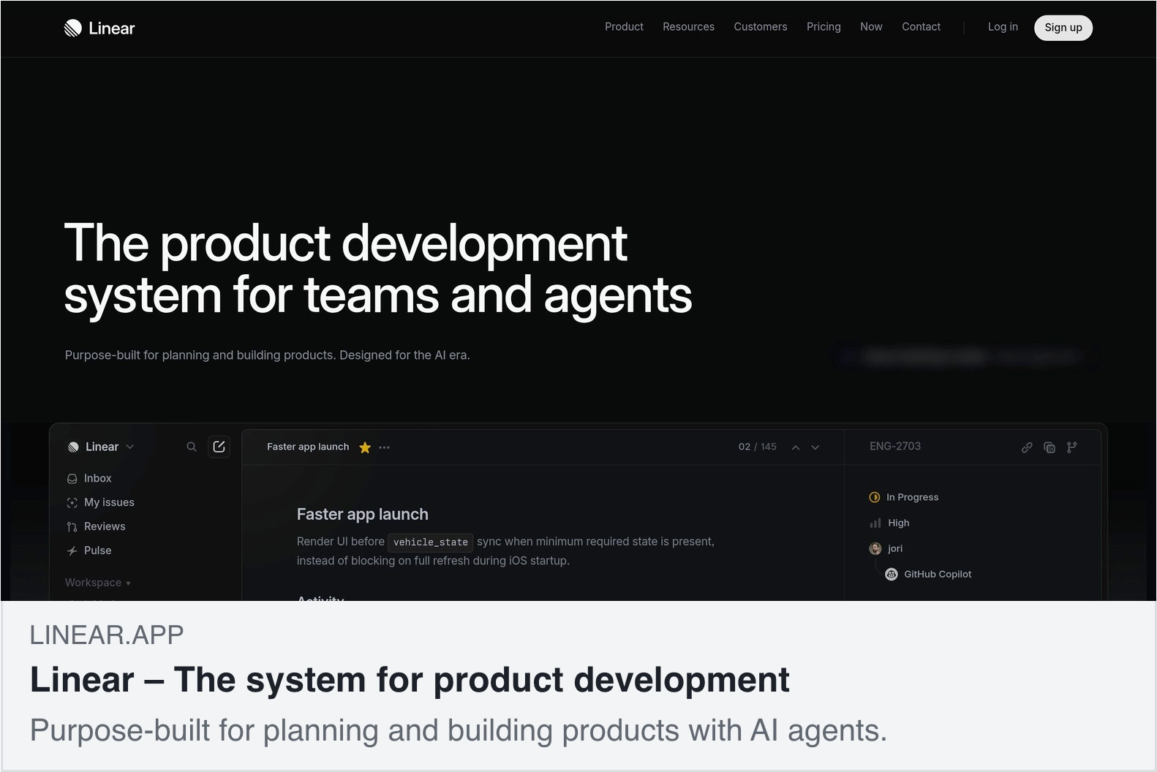Click the Reviews icon in the sidebar

(x=72, y=527)
